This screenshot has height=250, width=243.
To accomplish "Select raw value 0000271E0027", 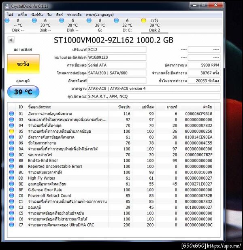I will [198, 184].
